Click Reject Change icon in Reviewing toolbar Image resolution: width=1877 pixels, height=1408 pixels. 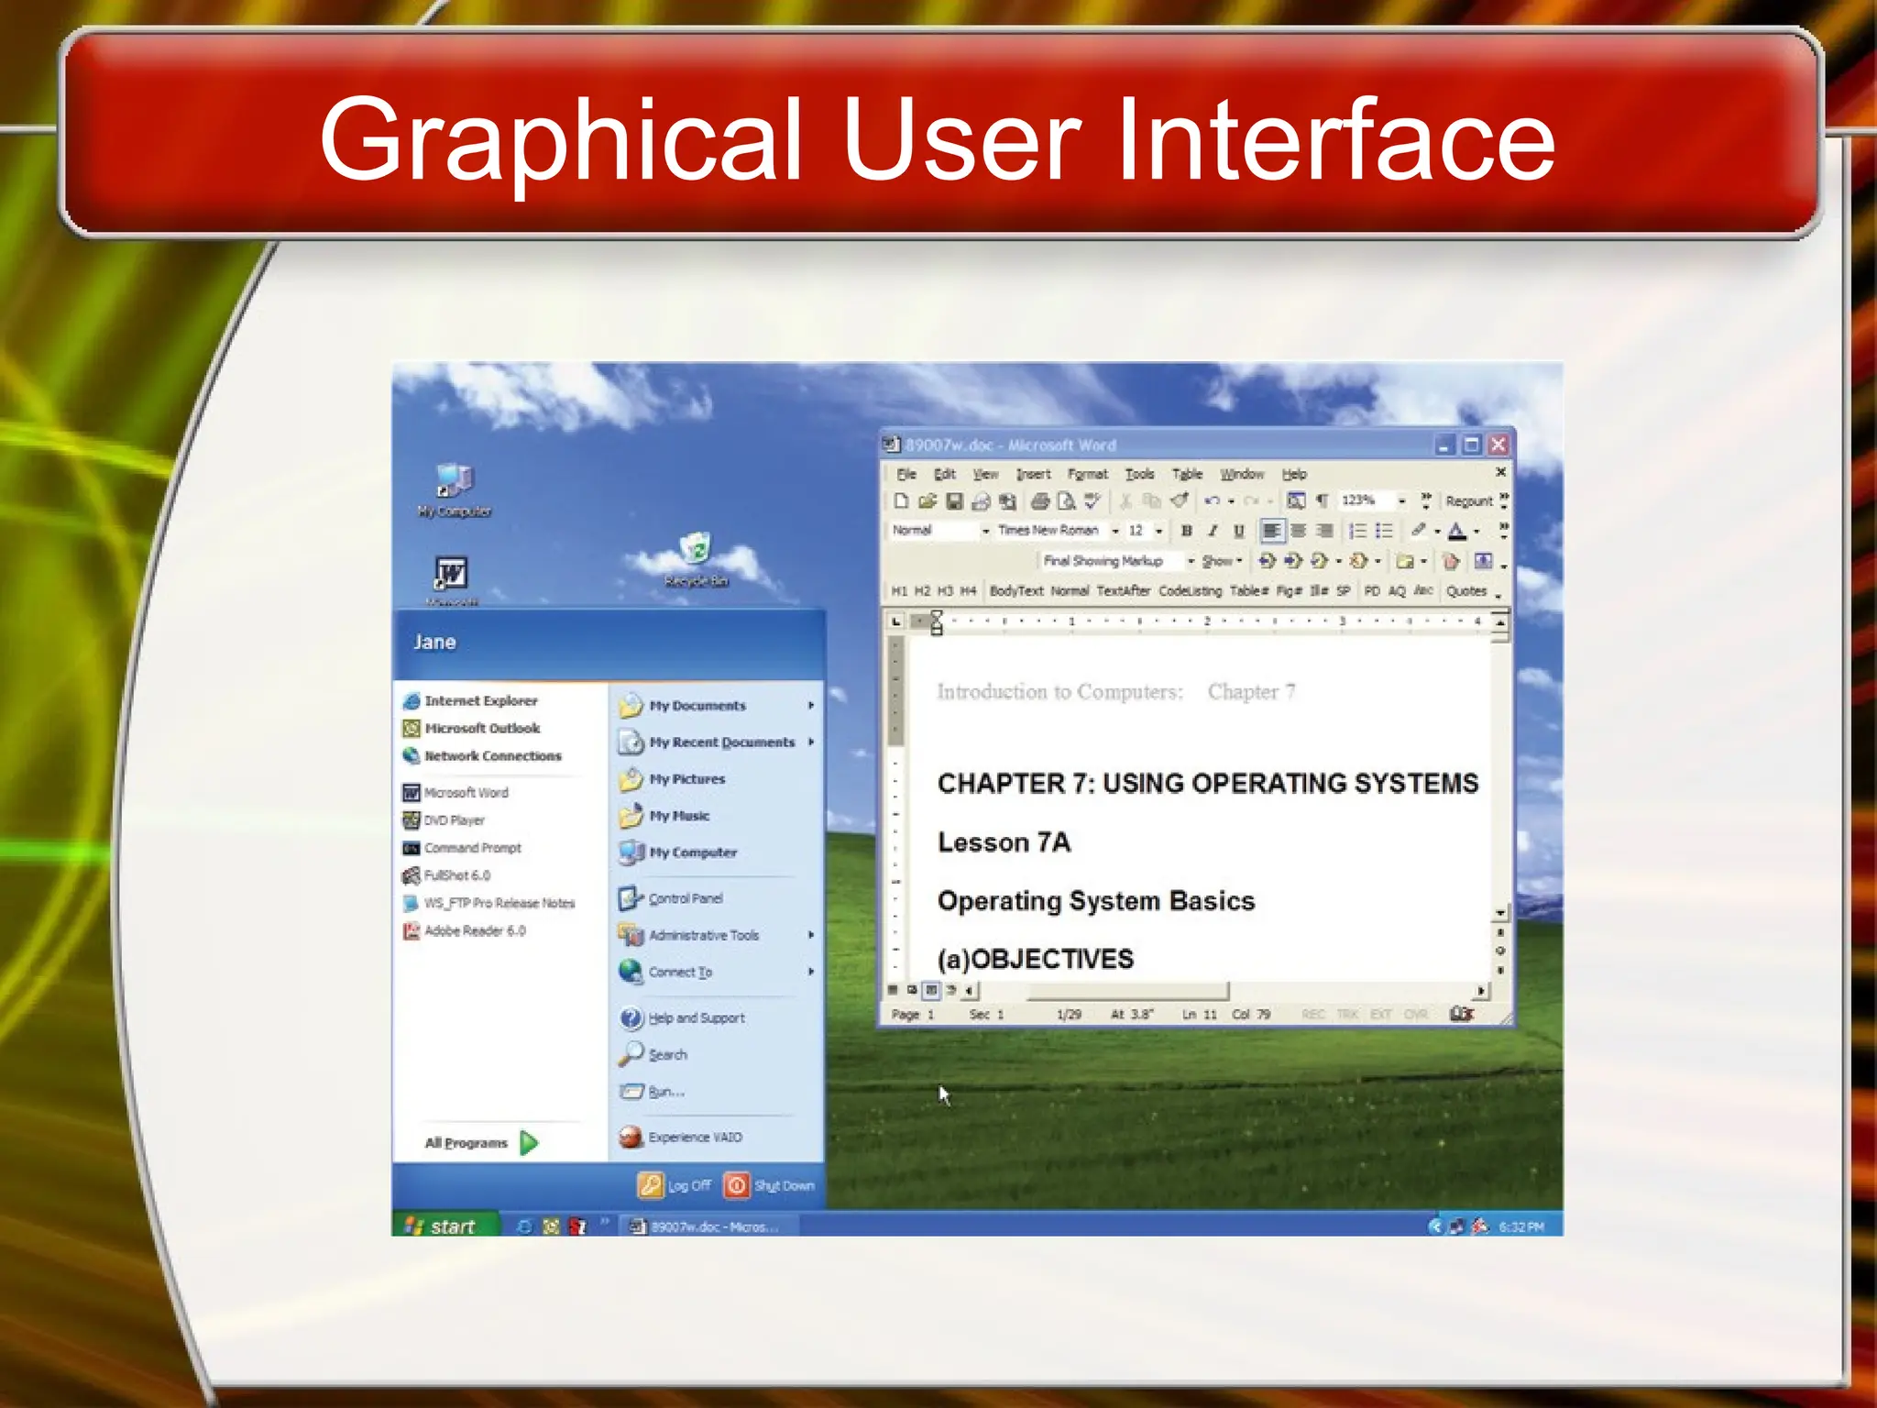tap(1358, 560)
